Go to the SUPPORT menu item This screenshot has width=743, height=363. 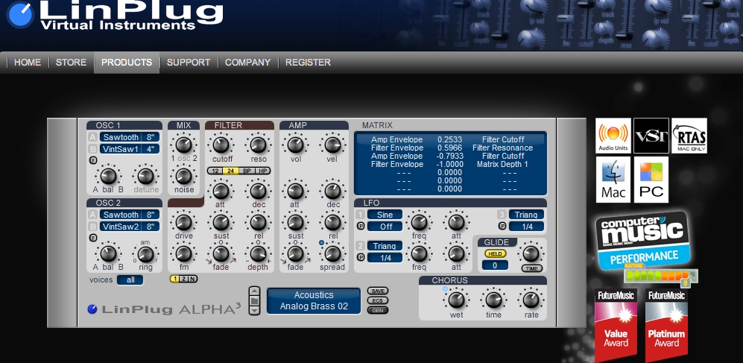188,63
